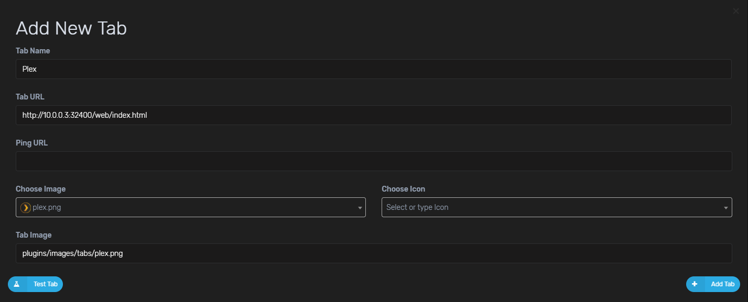
Task: Close the Add New Tab dialog
Action: 736,10
